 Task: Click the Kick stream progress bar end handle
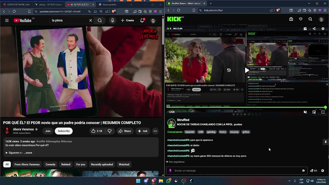click(325, 107)
